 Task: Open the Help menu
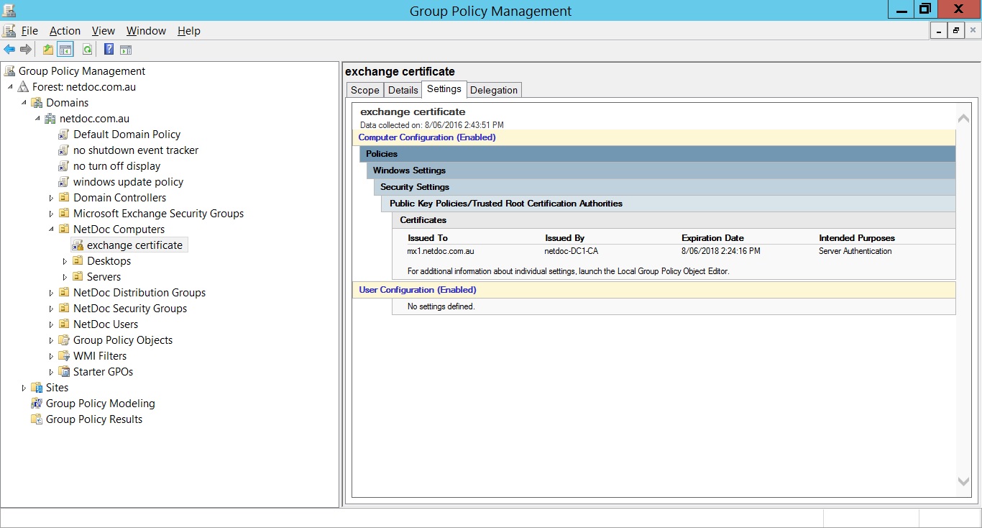coord(189,31)
